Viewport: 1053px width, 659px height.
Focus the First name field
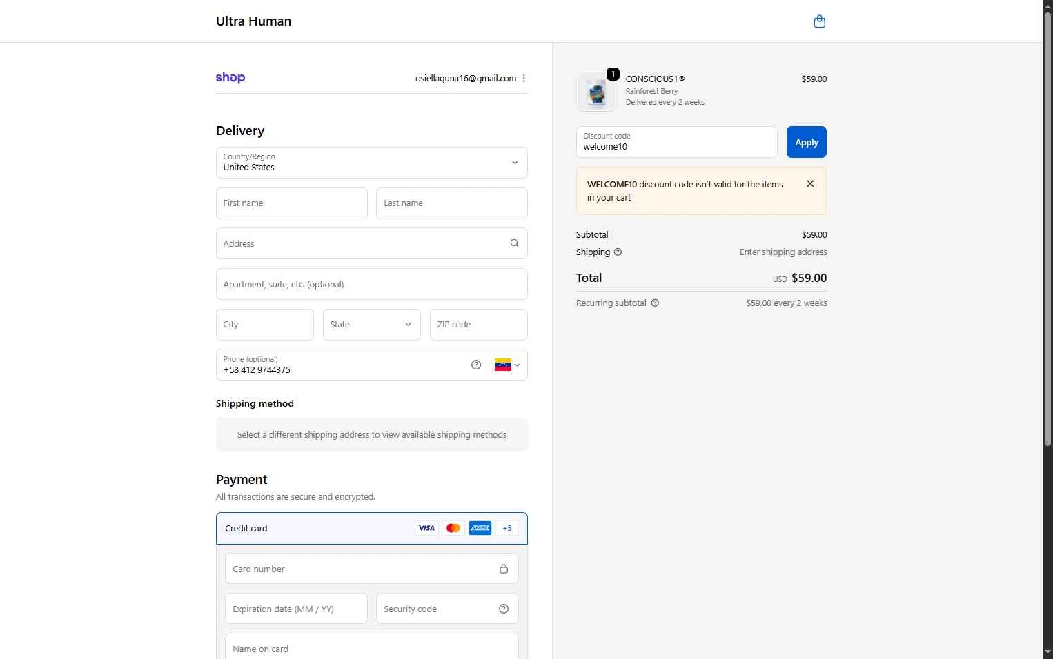click(x=292, y=203)
